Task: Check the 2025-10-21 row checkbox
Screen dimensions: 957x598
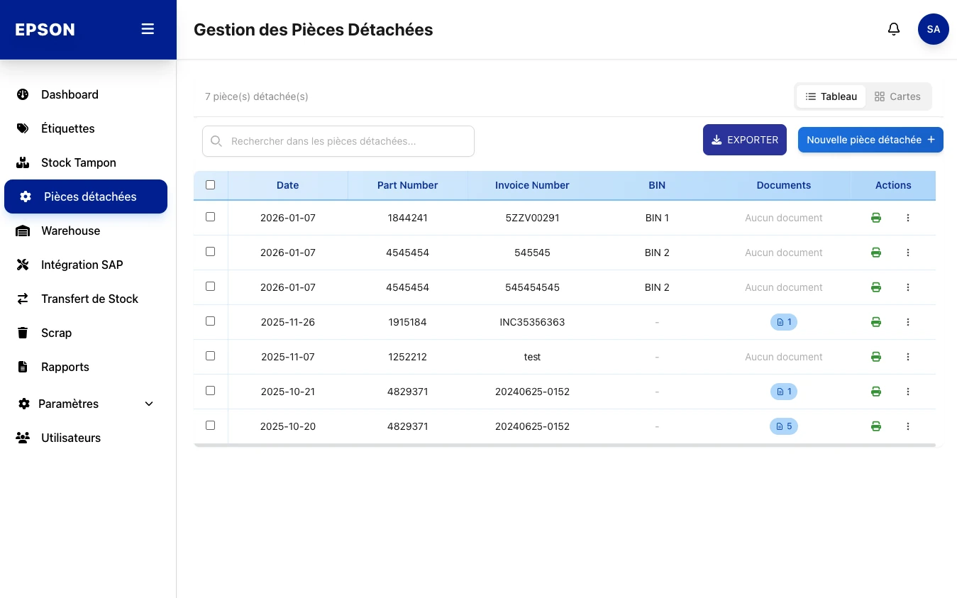Action: pos(210,391)
